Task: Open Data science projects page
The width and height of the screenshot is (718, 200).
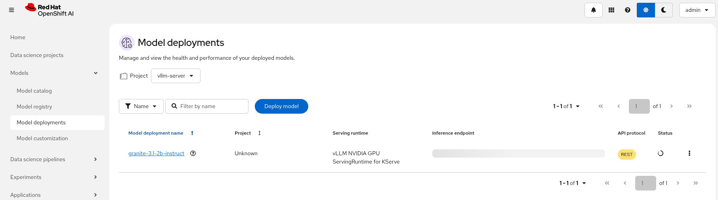Action: point(37,55)
